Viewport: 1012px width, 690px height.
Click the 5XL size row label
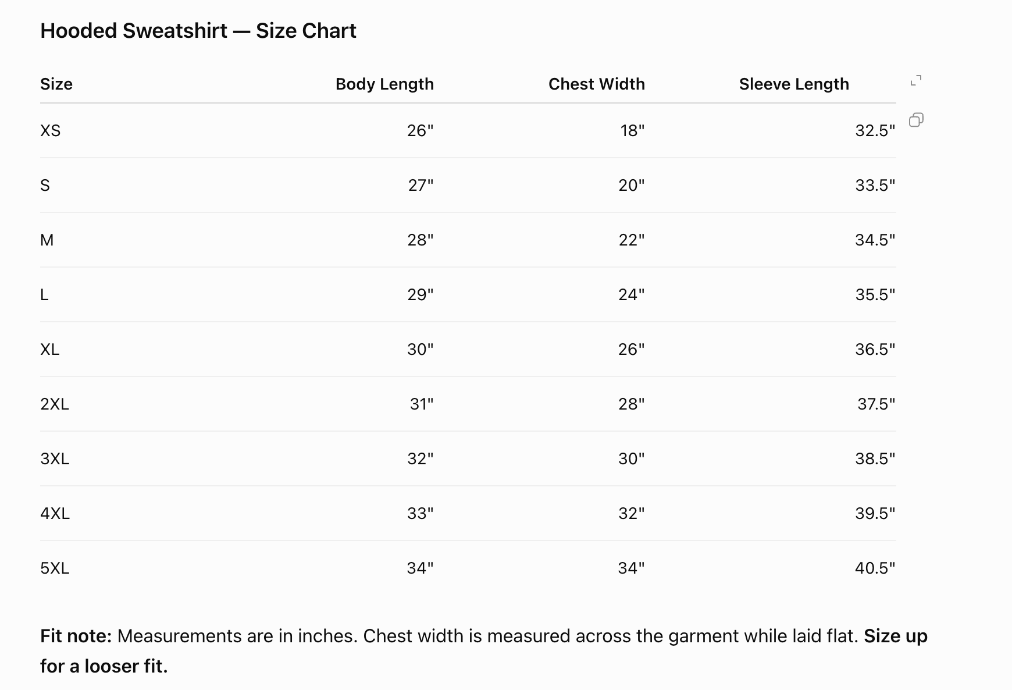click(x=55, y=568)
